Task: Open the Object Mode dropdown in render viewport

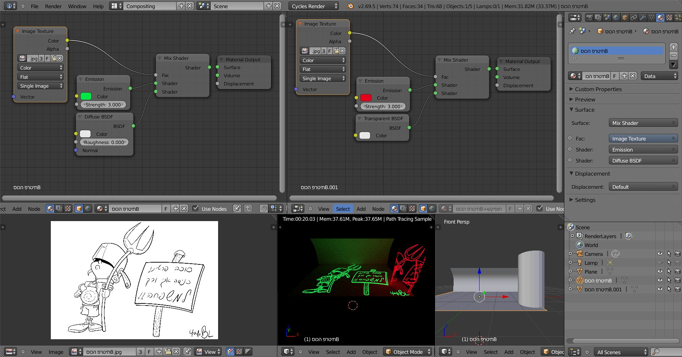Action: 408,352
